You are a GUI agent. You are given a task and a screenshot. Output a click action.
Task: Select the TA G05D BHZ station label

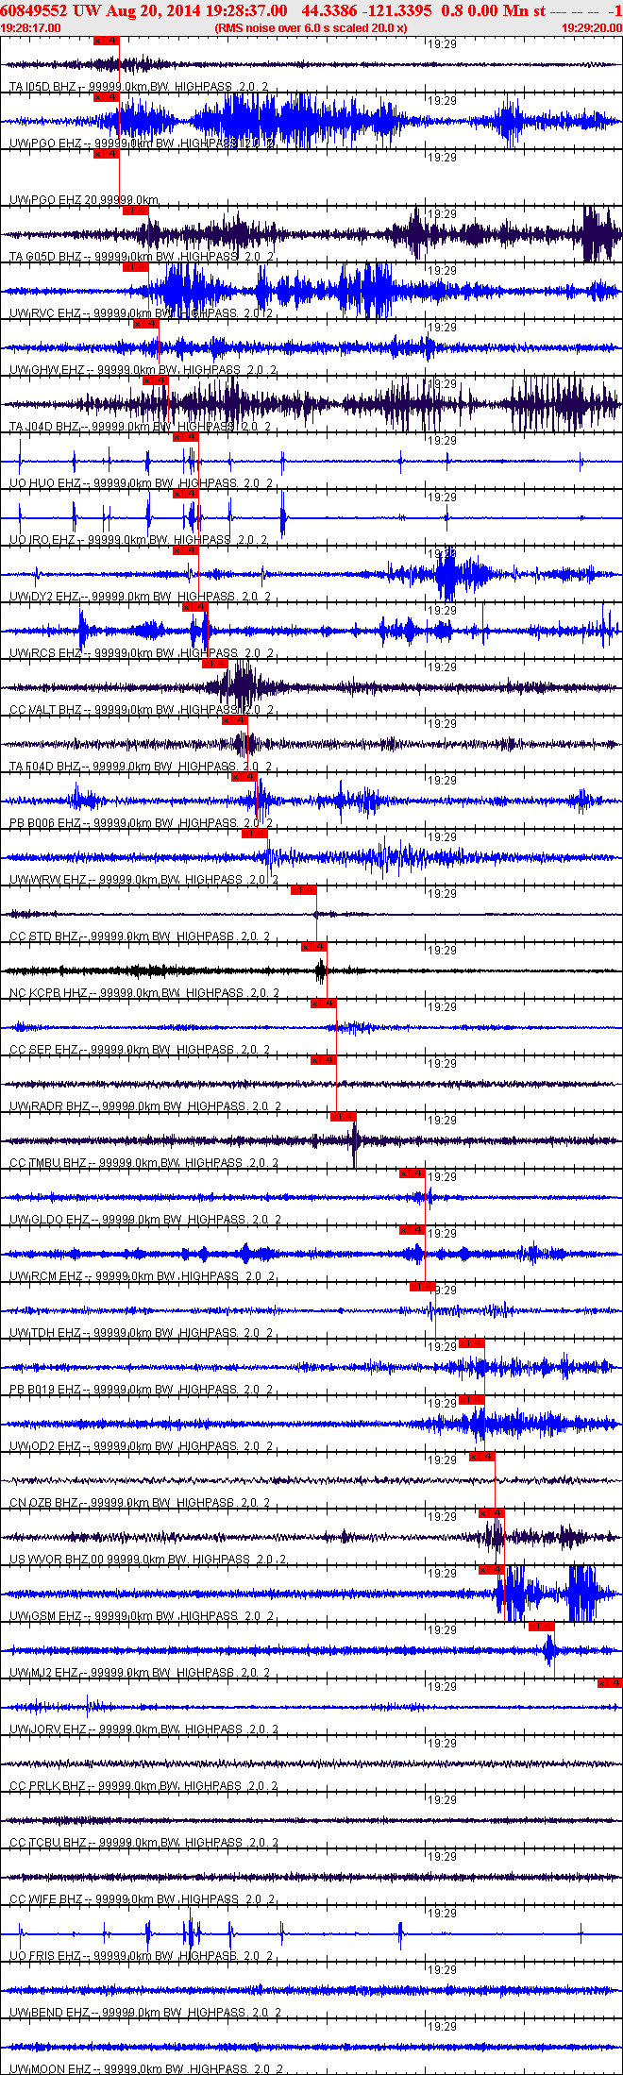pos(141,257)
